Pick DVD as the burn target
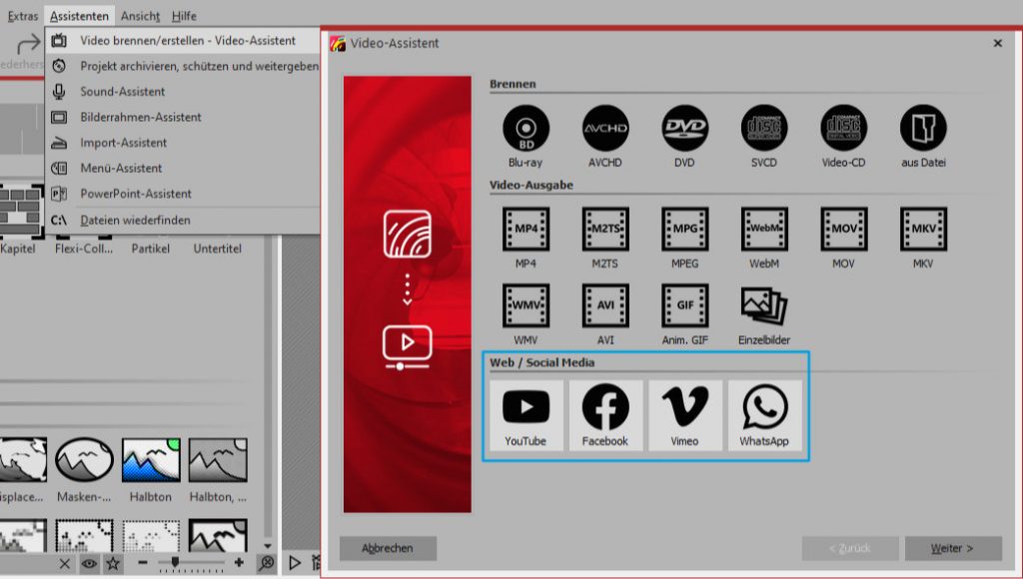 pos(684,129)
